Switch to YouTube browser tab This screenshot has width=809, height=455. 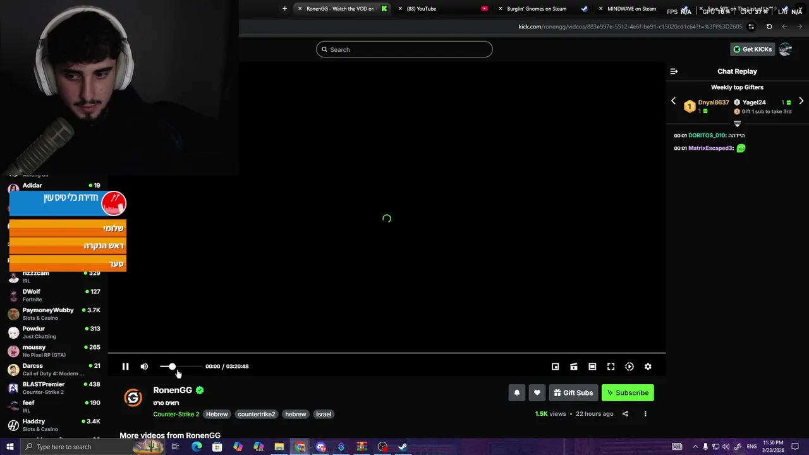pyautogui.click(x=444, y=9)
